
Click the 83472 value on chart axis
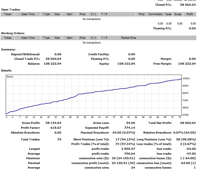pos(185,93)
